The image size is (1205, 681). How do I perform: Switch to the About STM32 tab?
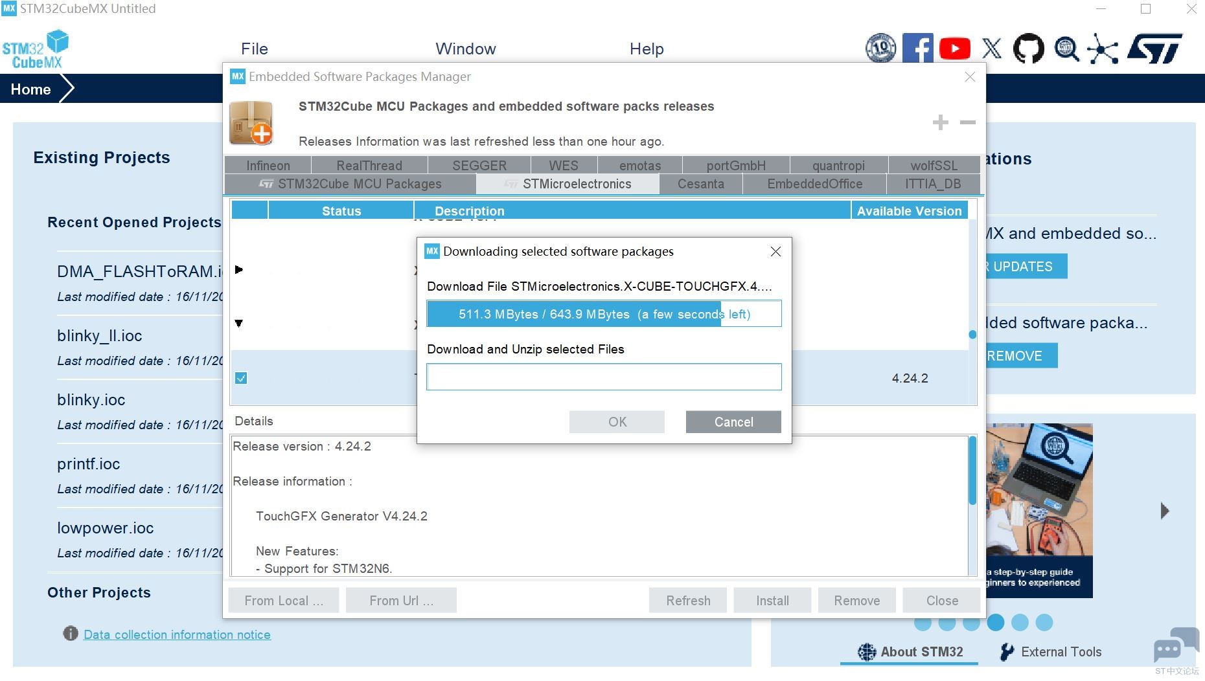[x=910, y=652]
